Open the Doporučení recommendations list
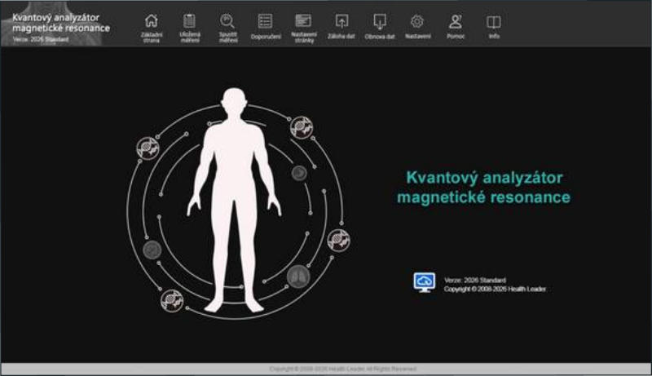This screenshot has height=376, width=652. [x=265, y=24]
